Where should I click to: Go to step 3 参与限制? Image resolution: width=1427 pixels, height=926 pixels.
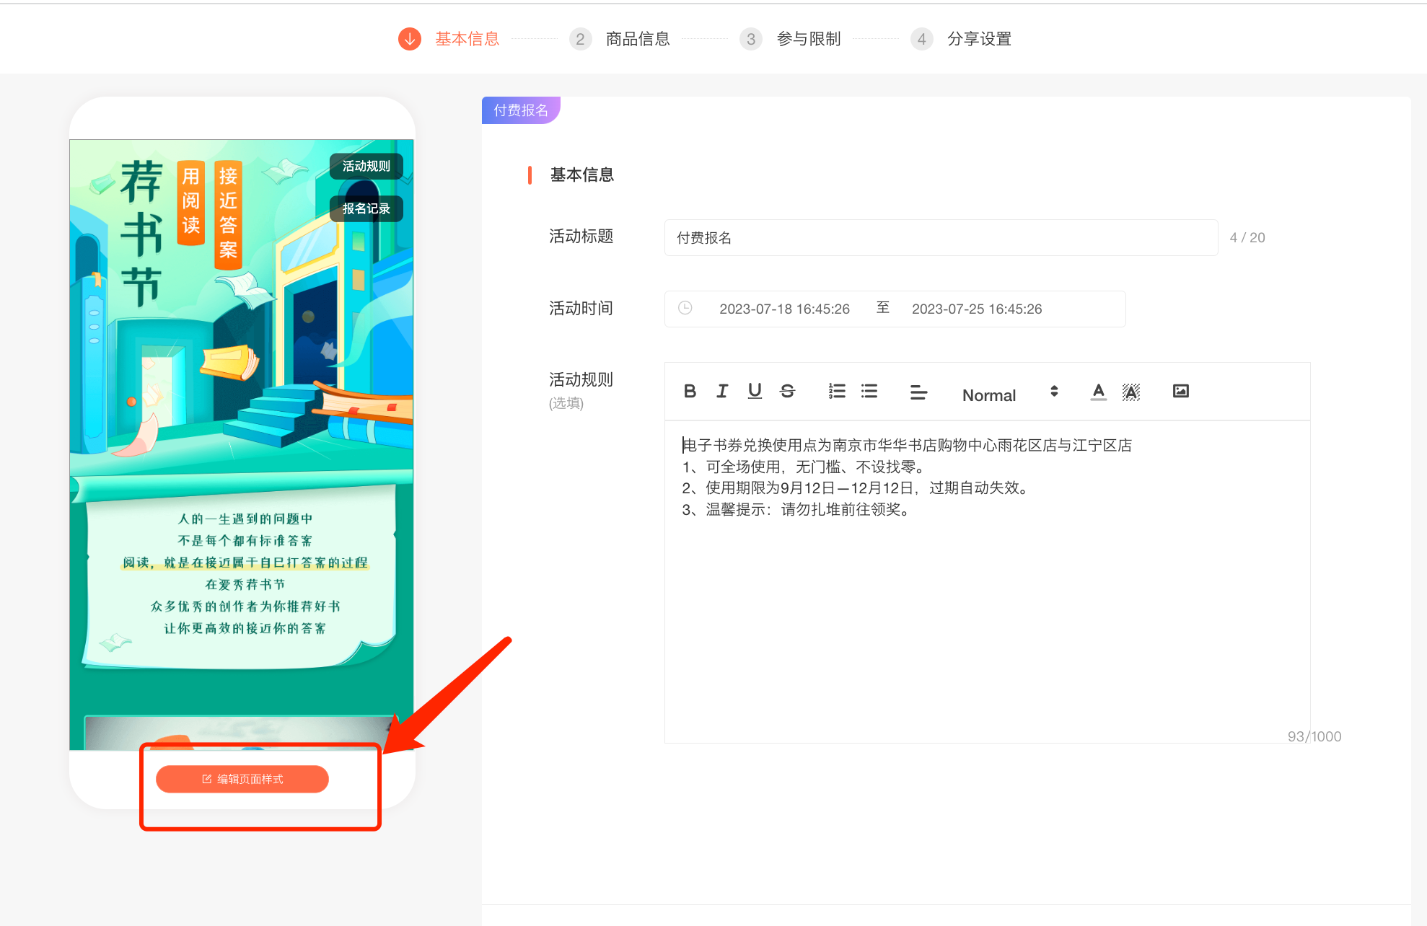[808, 39]
